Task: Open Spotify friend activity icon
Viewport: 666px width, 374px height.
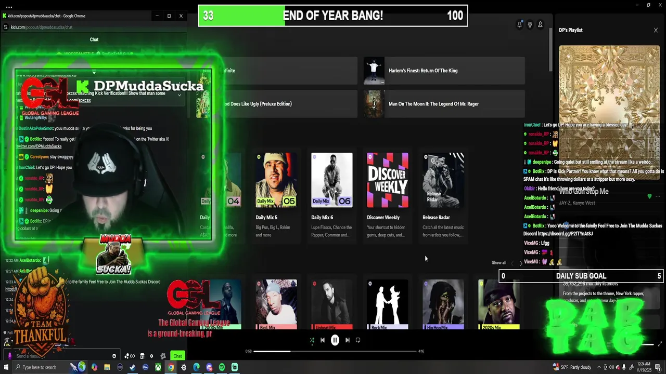Action: coord(530,24)
